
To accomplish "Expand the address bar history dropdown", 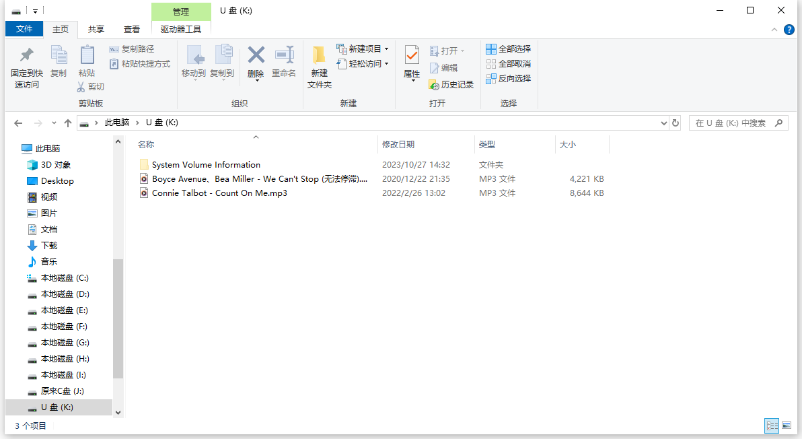I will click(x=663, y=123).
